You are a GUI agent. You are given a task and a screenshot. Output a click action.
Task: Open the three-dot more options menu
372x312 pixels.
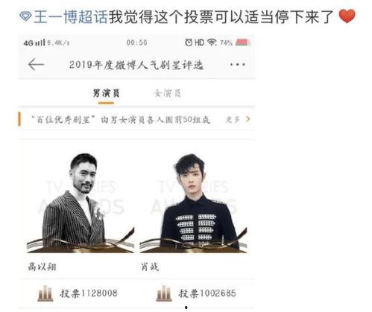pos(238,65)
